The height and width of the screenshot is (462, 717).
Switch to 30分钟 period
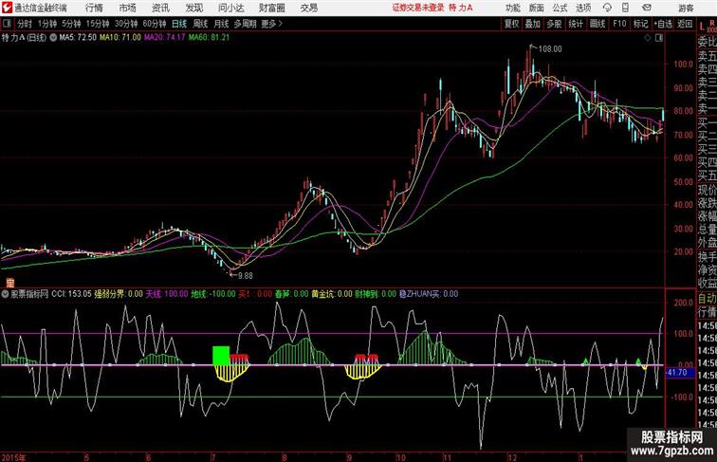point(126,24)
